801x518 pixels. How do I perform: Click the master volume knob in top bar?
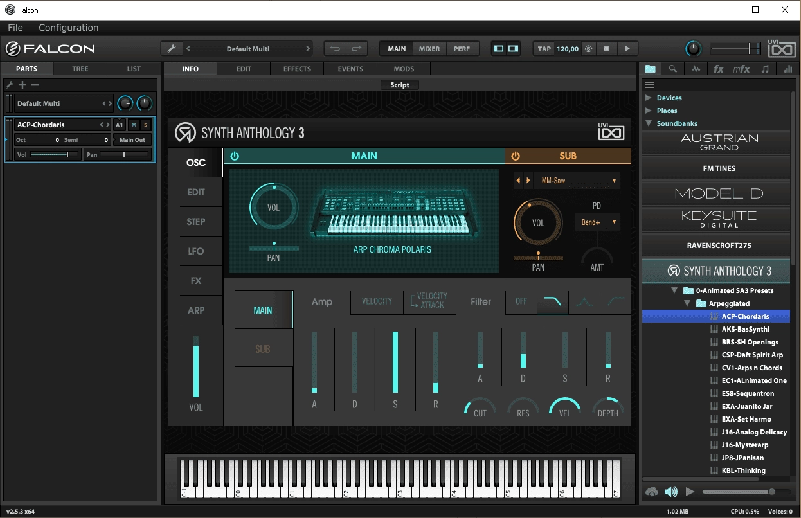694,49
